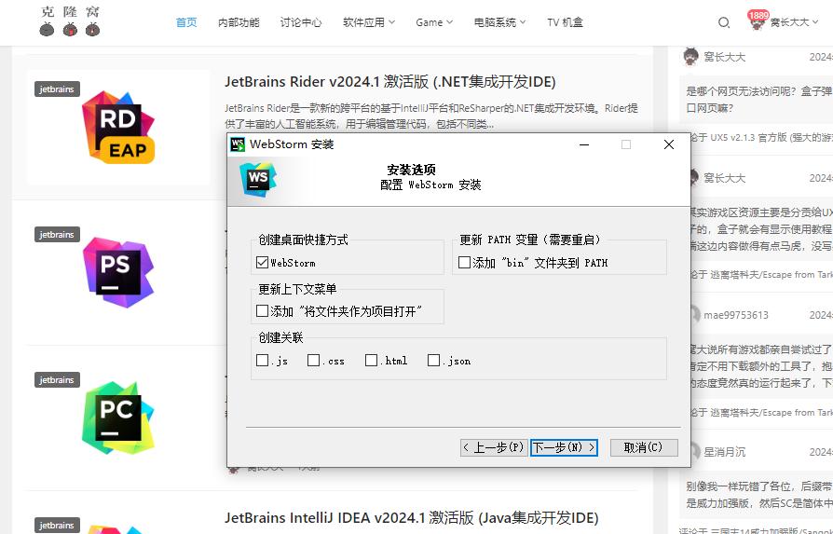Open 讨论中心 in the navigation
The width and height of the screenshot is (833, 534).
click(301, 22)
